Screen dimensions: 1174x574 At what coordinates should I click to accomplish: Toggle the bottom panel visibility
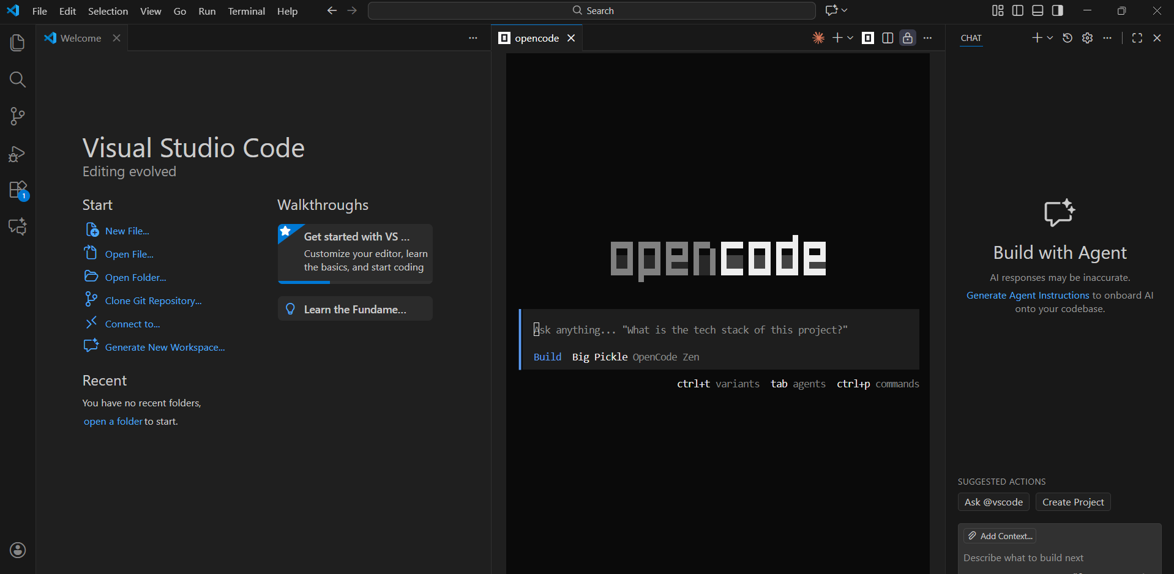[x=1038, y=10]
